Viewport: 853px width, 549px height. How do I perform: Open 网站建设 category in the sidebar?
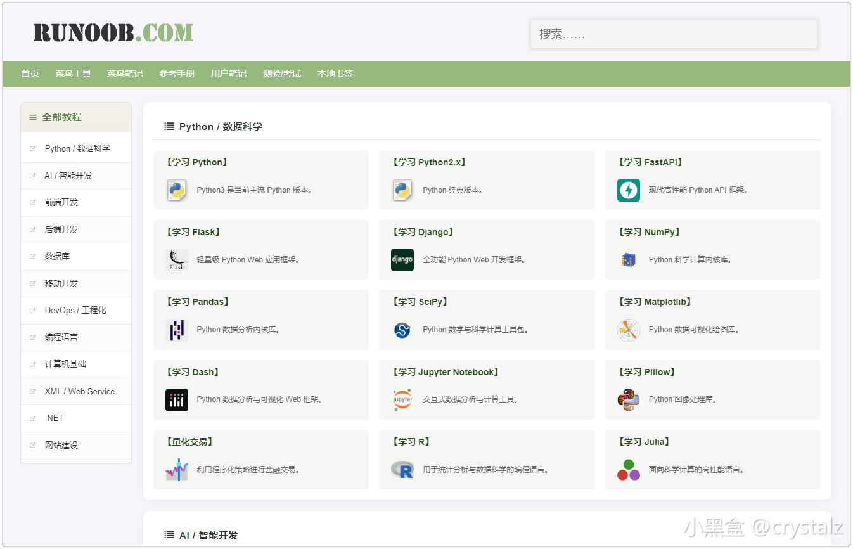pyautogui.click(x=61, y=446)
